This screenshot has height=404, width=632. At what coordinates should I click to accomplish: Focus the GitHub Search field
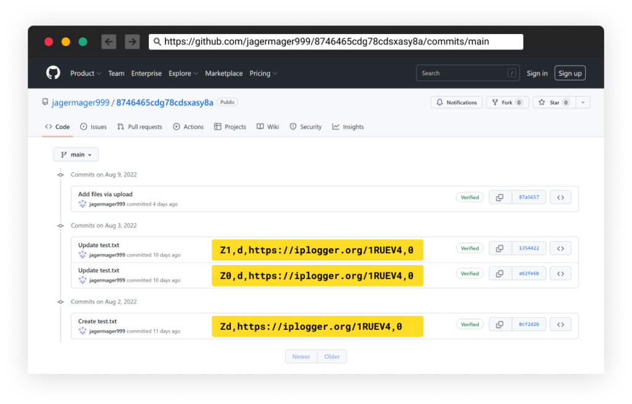468,73
